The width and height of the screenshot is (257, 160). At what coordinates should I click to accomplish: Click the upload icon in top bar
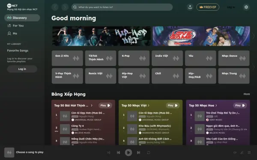pyautogui.click(x=190, y=7)
